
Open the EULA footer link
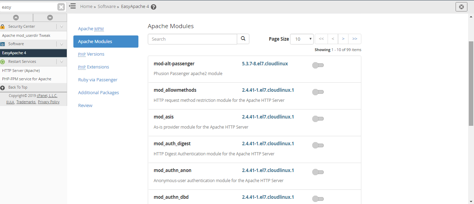10,102
